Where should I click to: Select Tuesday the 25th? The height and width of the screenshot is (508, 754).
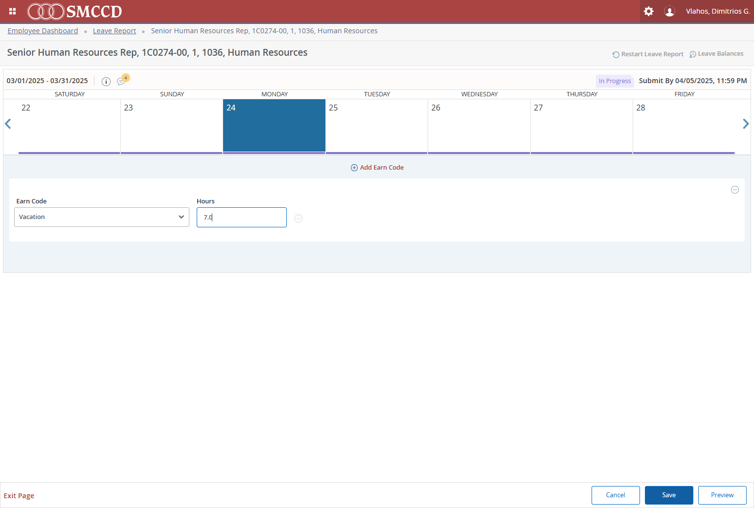[377, 126]
